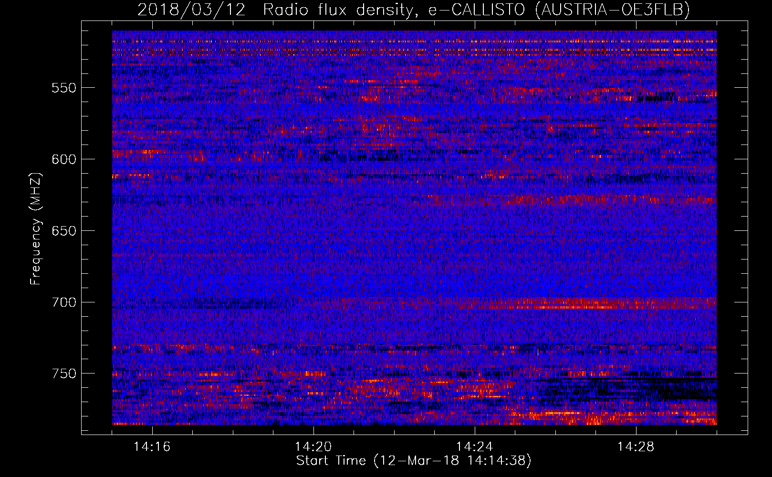Image resolution: width=772 pixels, height=477 pixels.
Task: Click the 650 frequency tick label
Action: pyautogui.click(x=64, y=231)
